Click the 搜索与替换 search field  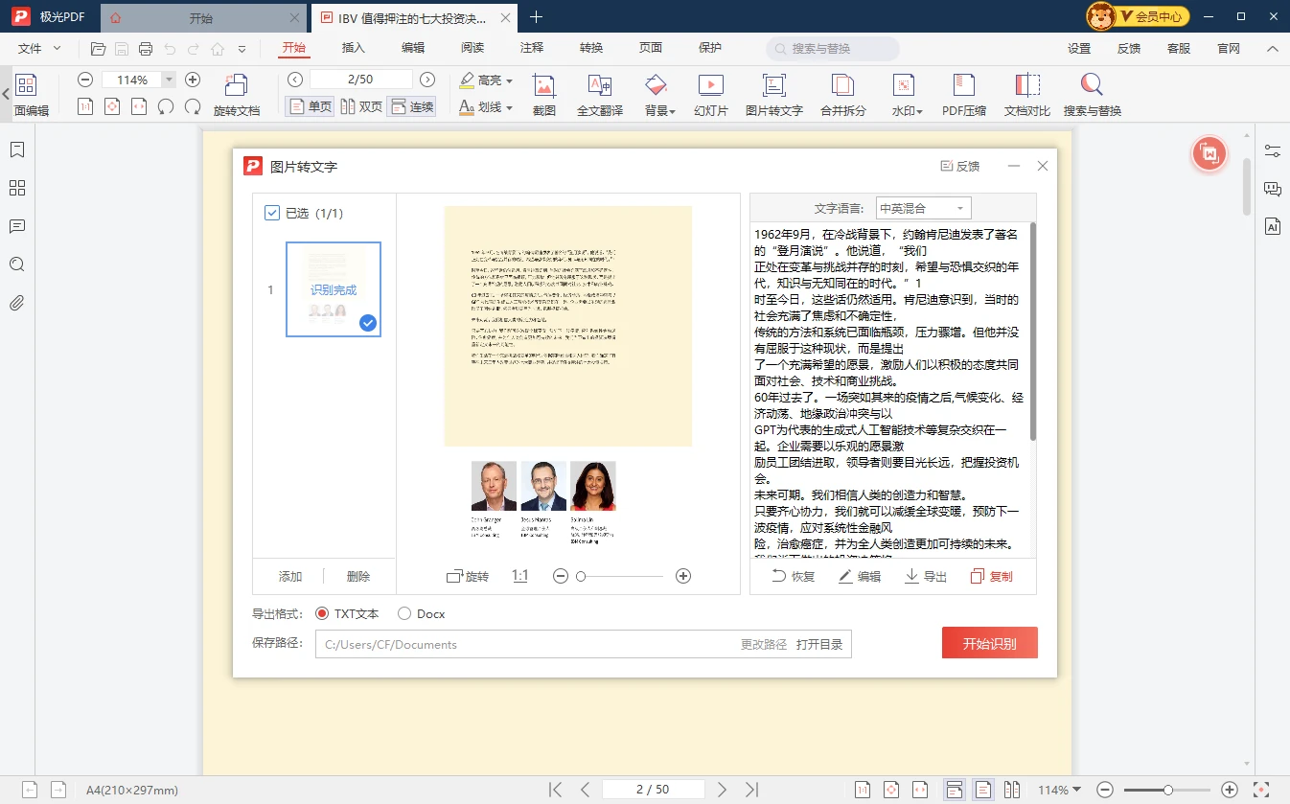click(x=833, y=49)
